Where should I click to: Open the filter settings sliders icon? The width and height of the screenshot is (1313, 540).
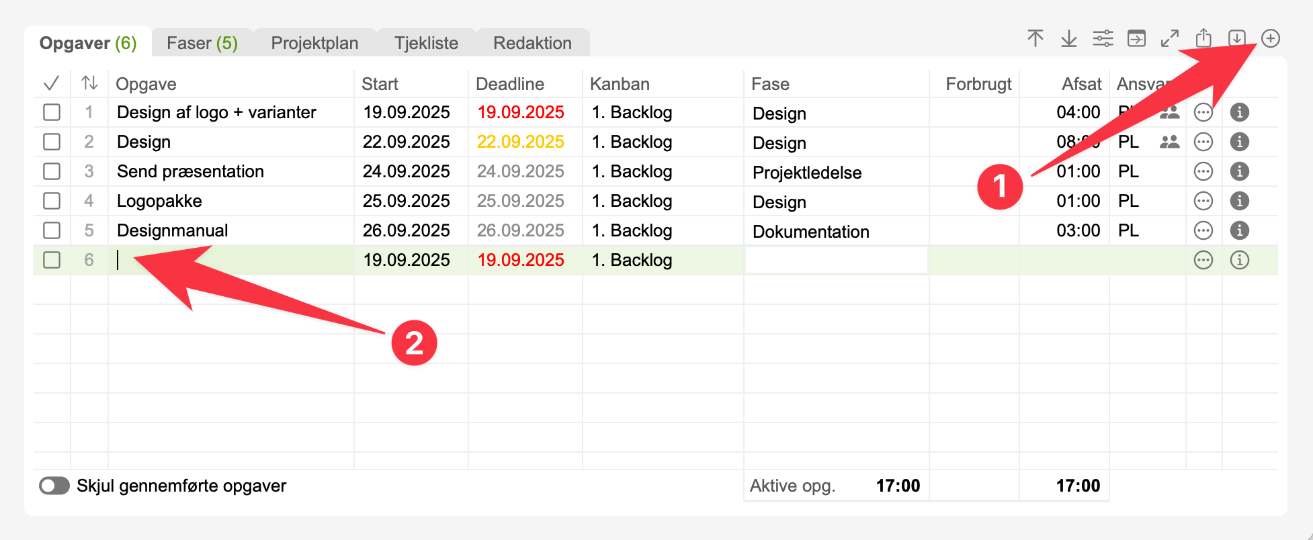tap(1103, 39)
